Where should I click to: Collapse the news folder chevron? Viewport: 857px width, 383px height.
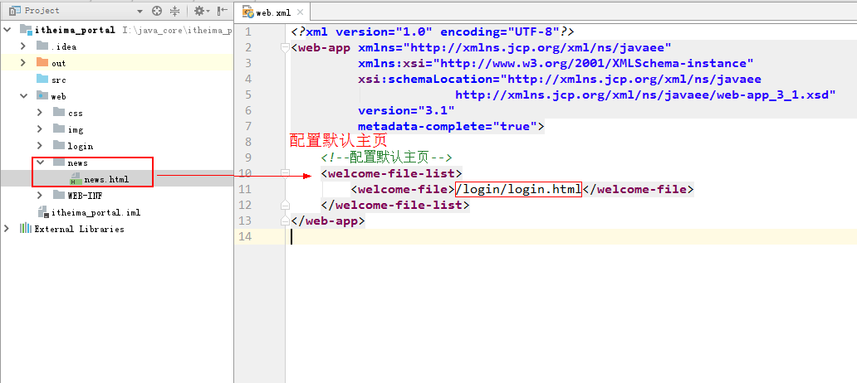coord(41,162)
